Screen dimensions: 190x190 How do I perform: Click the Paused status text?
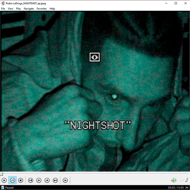click(9, 188)
